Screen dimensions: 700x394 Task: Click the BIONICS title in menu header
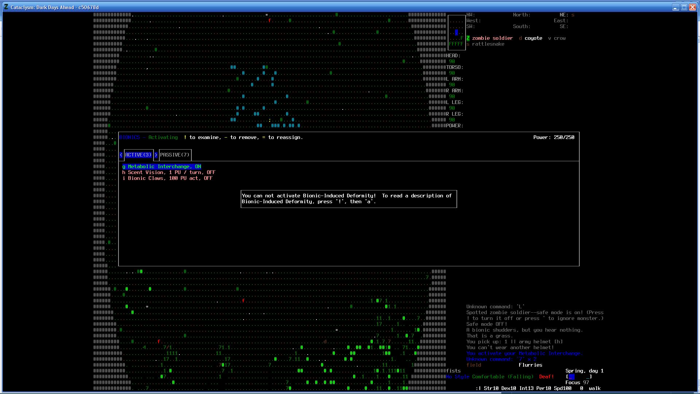click(129, 138)
